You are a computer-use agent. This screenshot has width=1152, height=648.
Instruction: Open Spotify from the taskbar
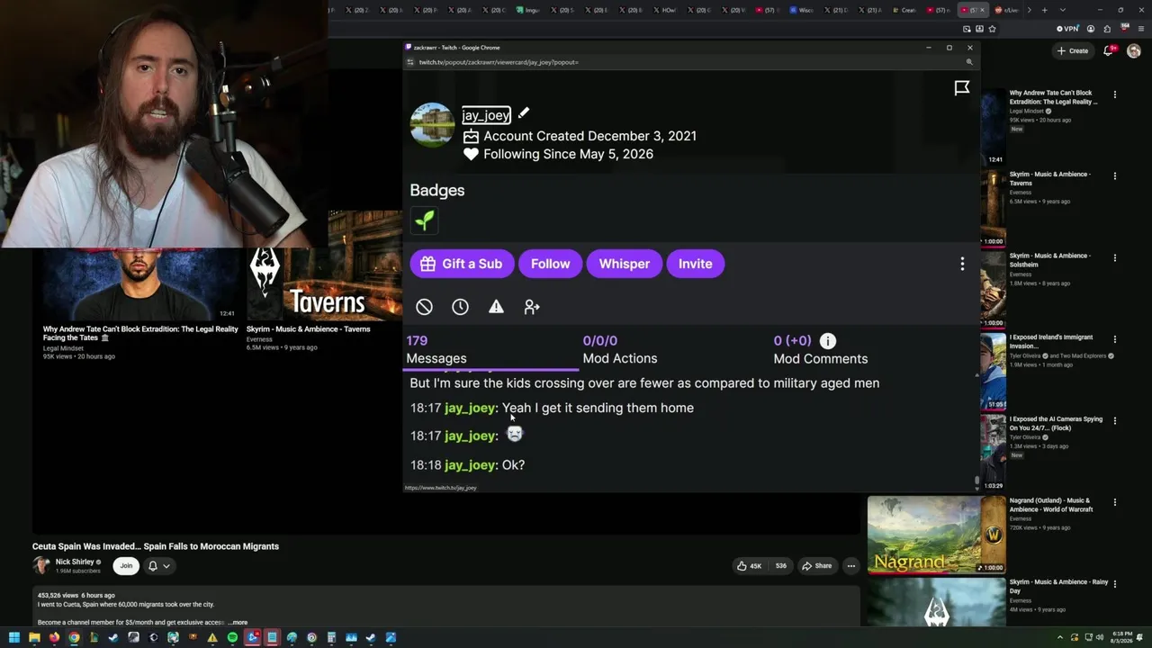(232, 638)
